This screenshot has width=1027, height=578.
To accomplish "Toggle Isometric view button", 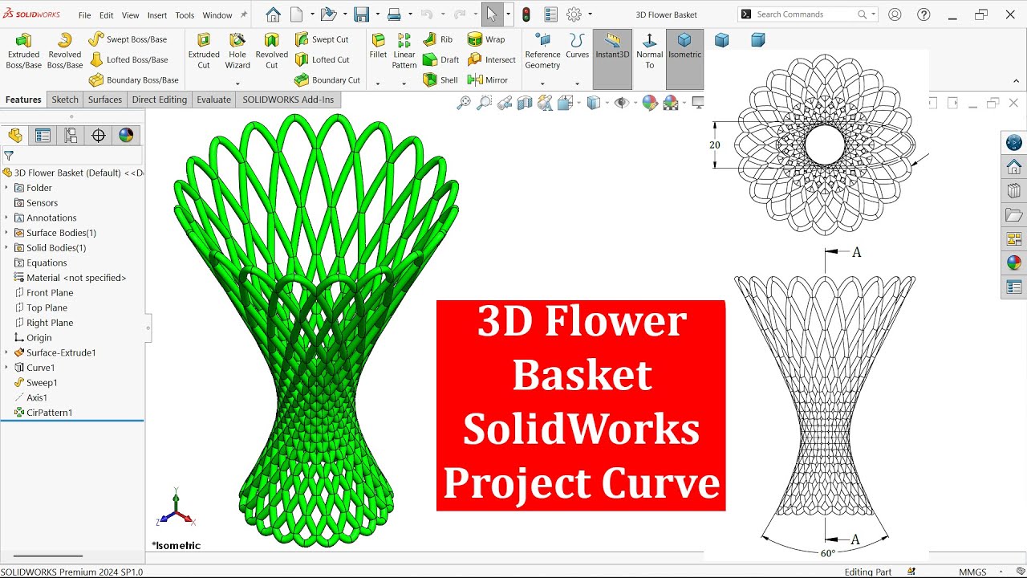I will pyautogui.click(x=684, y=59).
